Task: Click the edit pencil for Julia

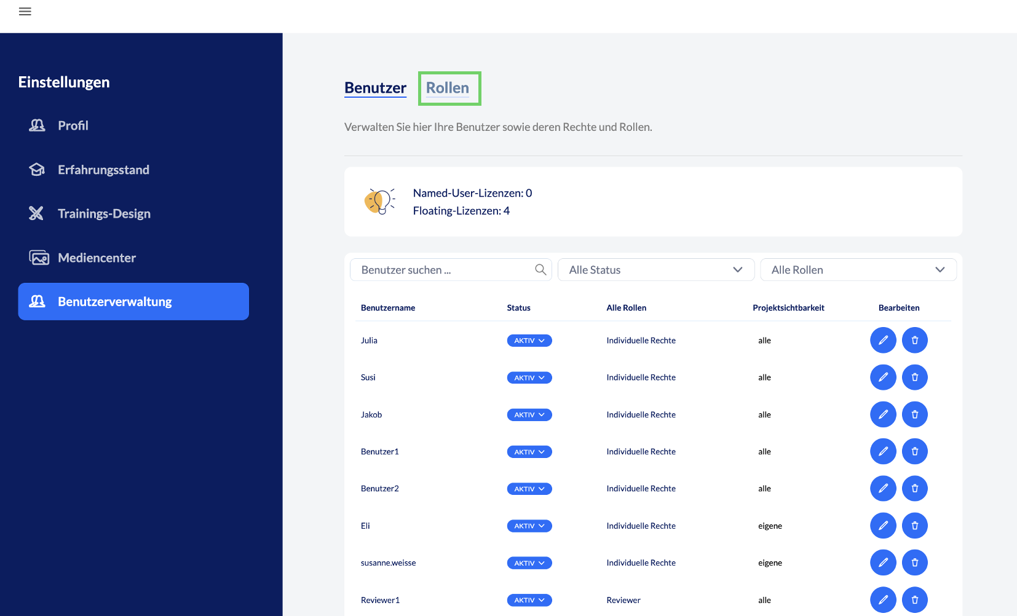Action: pos(883,341)
